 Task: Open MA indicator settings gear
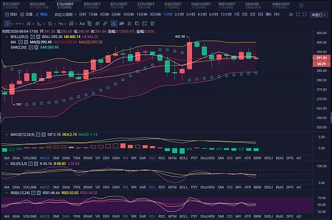tap(20, 42)
